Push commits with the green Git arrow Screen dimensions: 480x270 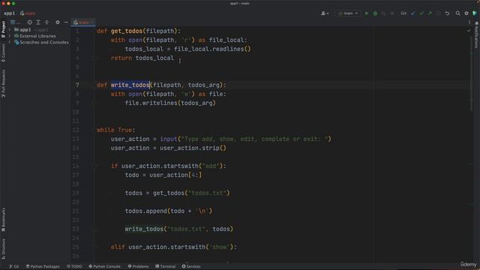tap(430, 13)
